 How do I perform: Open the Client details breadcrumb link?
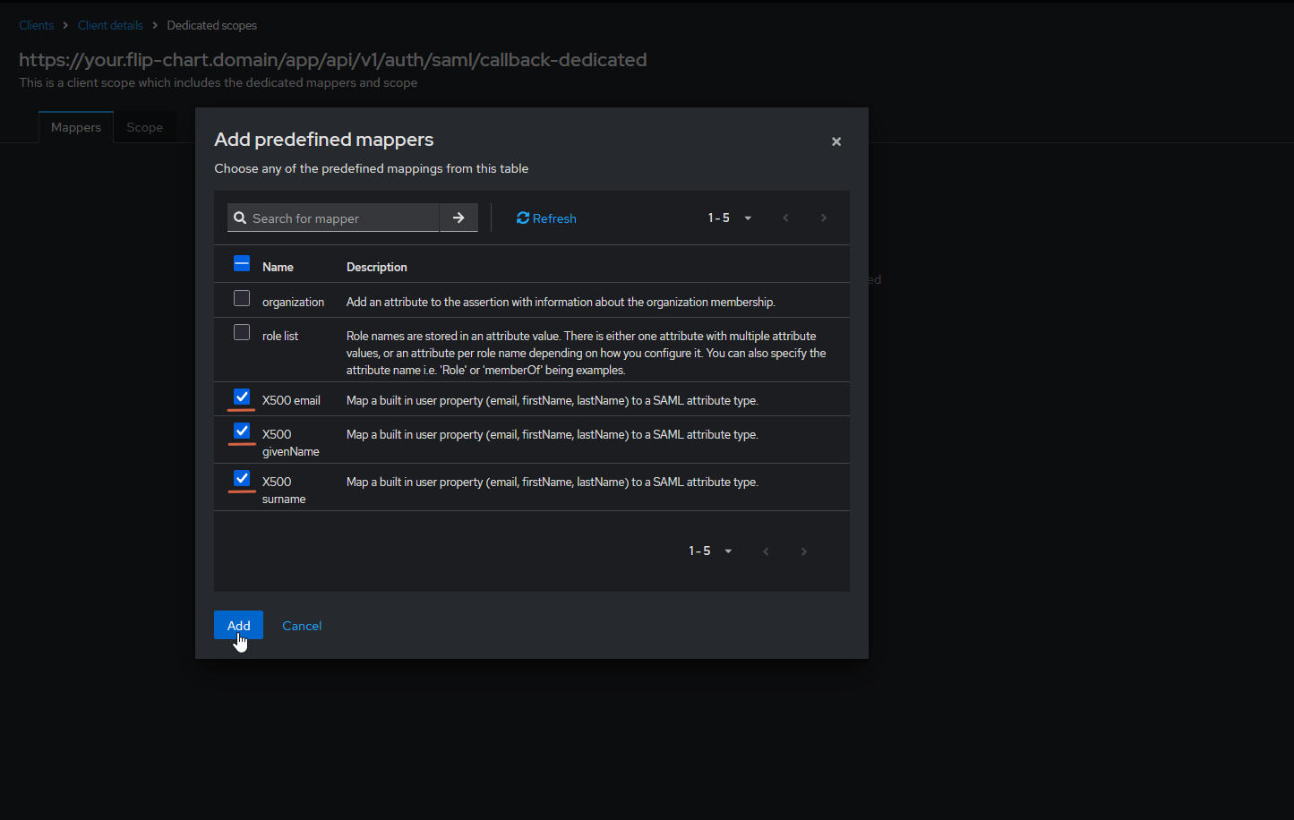(110, 25)
